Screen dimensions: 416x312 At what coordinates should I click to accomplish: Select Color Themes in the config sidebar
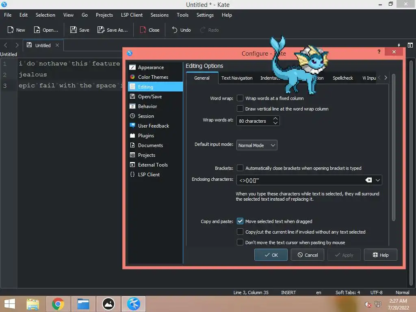click(155, 77)
